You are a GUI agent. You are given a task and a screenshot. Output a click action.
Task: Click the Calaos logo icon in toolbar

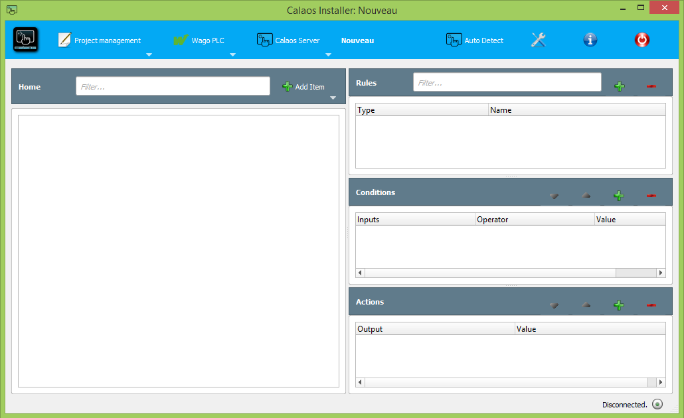click(x=26, y=40)
